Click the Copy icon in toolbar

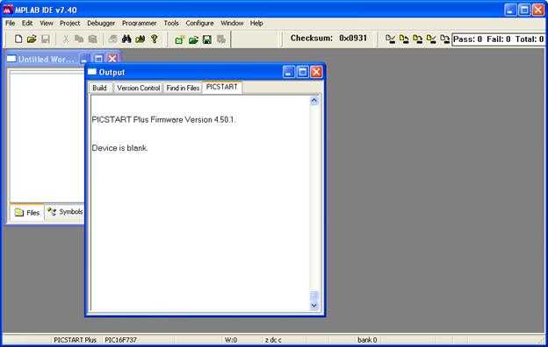79,39
